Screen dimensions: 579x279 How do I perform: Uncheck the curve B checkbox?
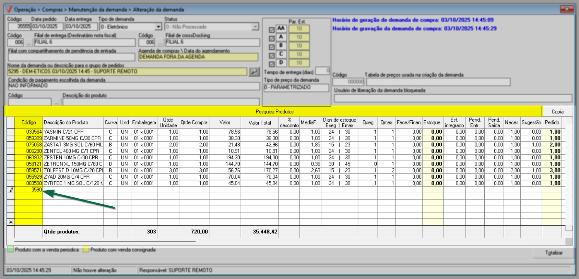(x=272, y=47)
